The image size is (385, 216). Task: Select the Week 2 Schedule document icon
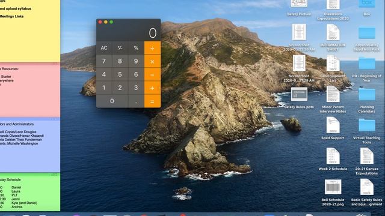click(333, 156)
